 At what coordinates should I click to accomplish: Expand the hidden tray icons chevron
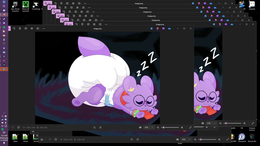pos(4,113)
